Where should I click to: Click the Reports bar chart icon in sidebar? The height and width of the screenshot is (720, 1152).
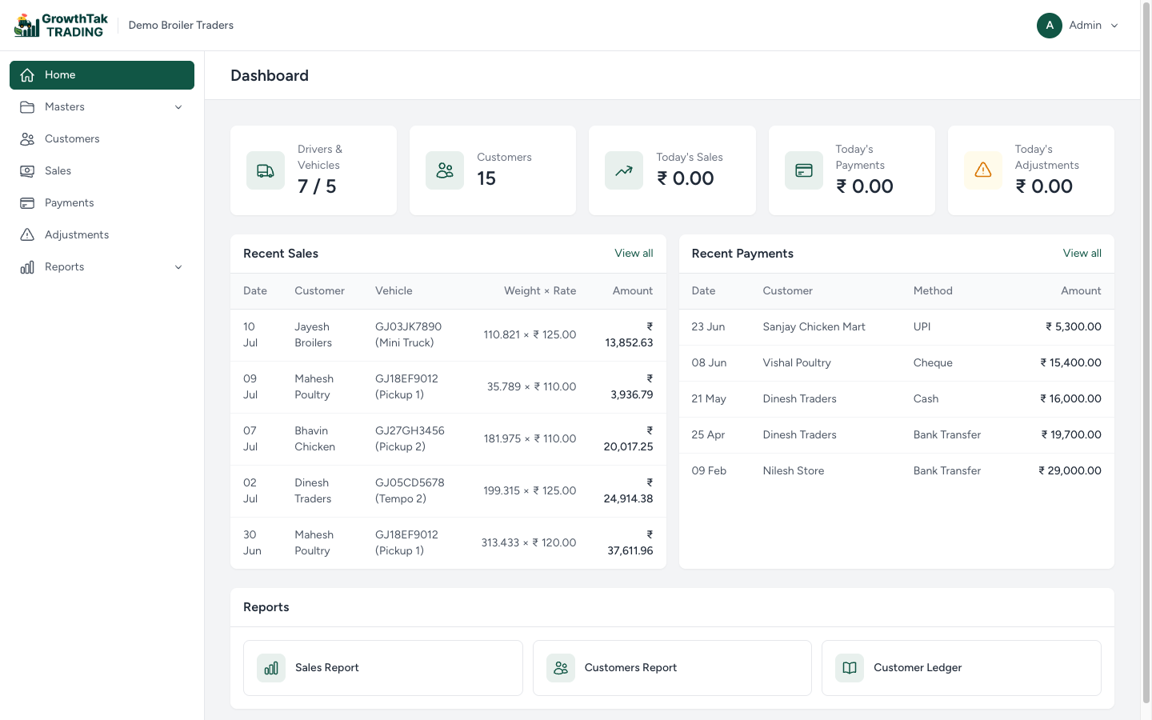tap(27, 267)
